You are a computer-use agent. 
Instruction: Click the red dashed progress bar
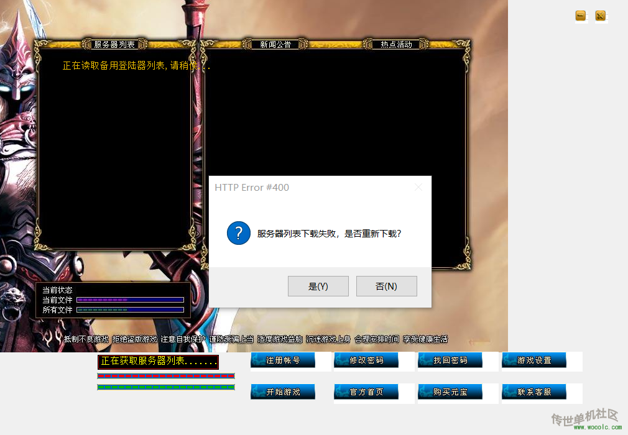[x=166, y=376]
